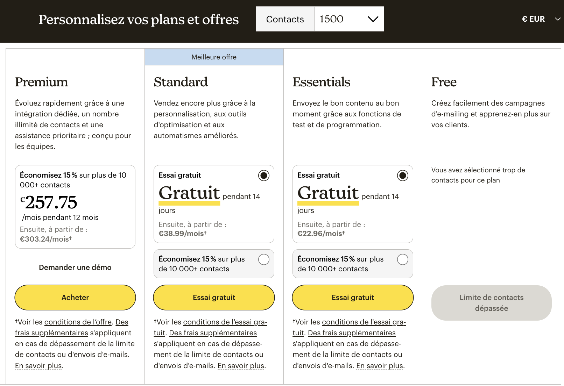Click En savoir plus in the Premium column
Viewport: 564px width, 386px height.
(38, 365)
